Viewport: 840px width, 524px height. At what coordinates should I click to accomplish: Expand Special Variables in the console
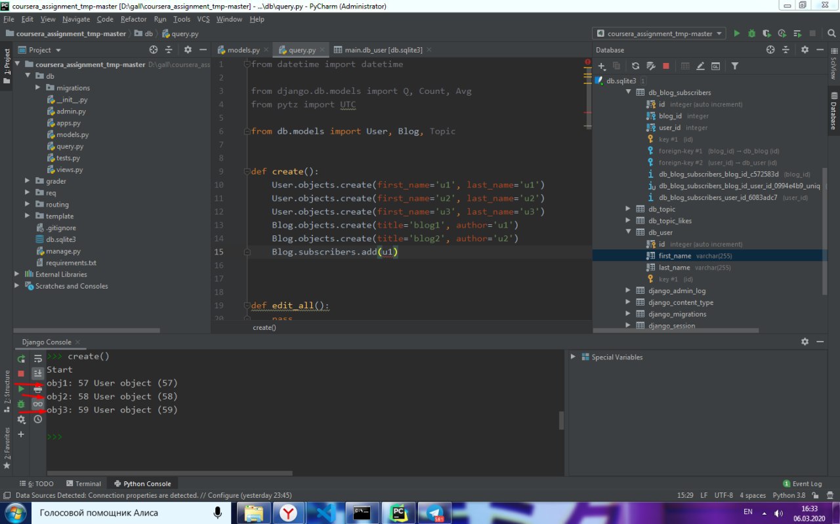pos(573,357)
